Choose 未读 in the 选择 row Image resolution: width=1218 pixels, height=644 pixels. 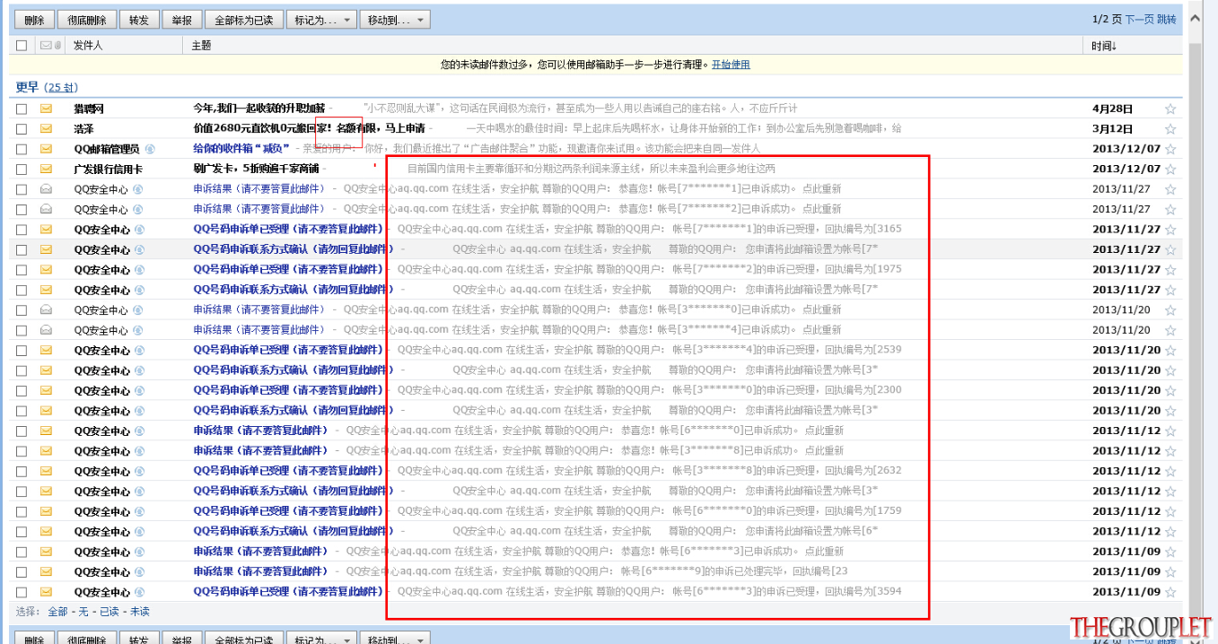pos(140,612)
